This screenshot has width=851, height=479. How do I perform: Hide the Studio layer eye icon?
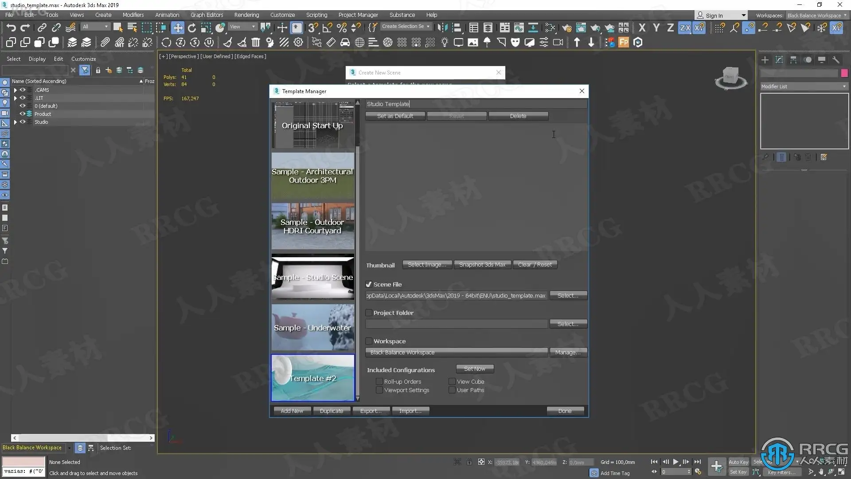tap(23, 122)
